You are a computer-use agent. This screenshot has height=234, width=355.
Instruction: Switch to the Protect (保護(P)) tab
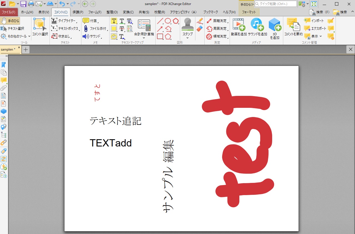click(x=78, y=12)
